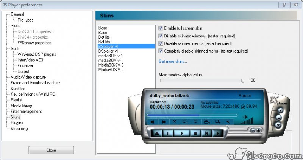
Task: Click the previous track button
Action: tap(206, 134)
